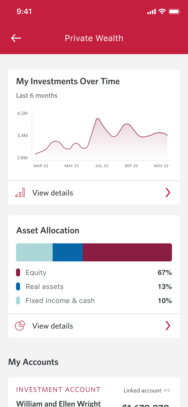Tap the Linked account label
Screen dimensions: 188x407
click(x=142, y=390)
